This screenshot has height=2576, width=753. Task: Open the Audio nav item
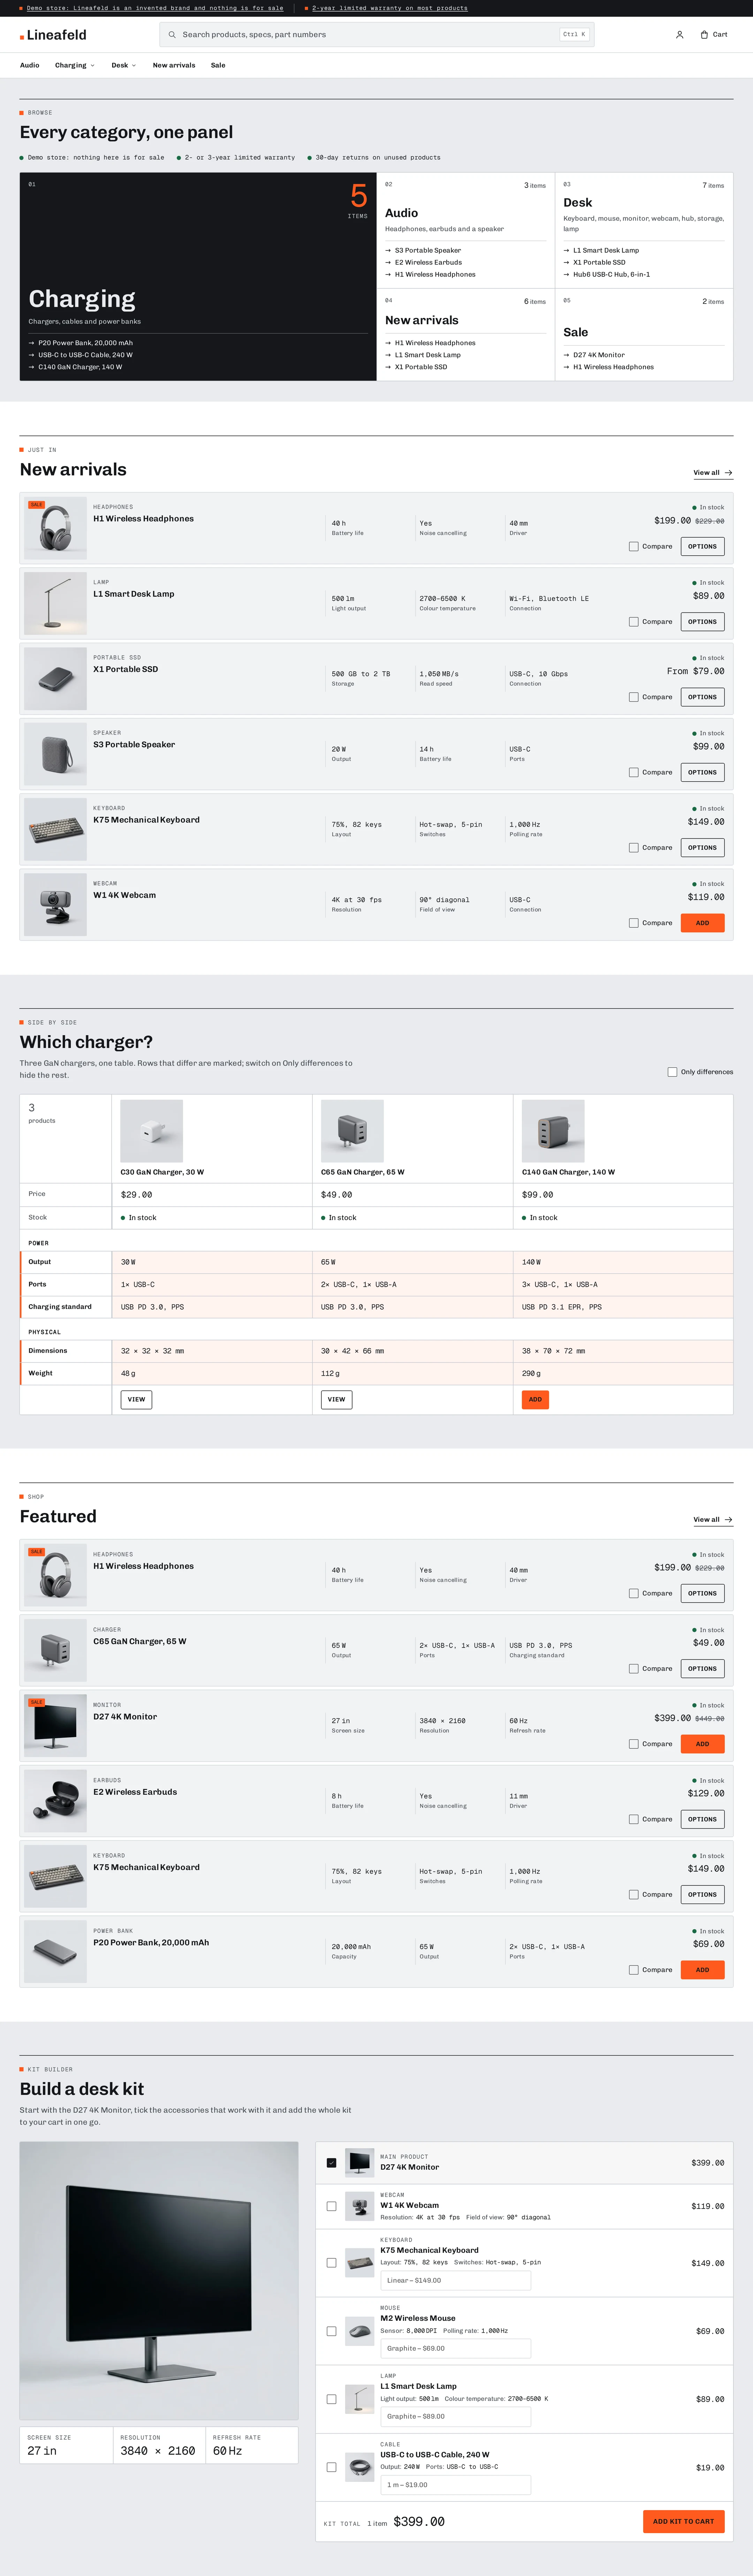[30, 65]
